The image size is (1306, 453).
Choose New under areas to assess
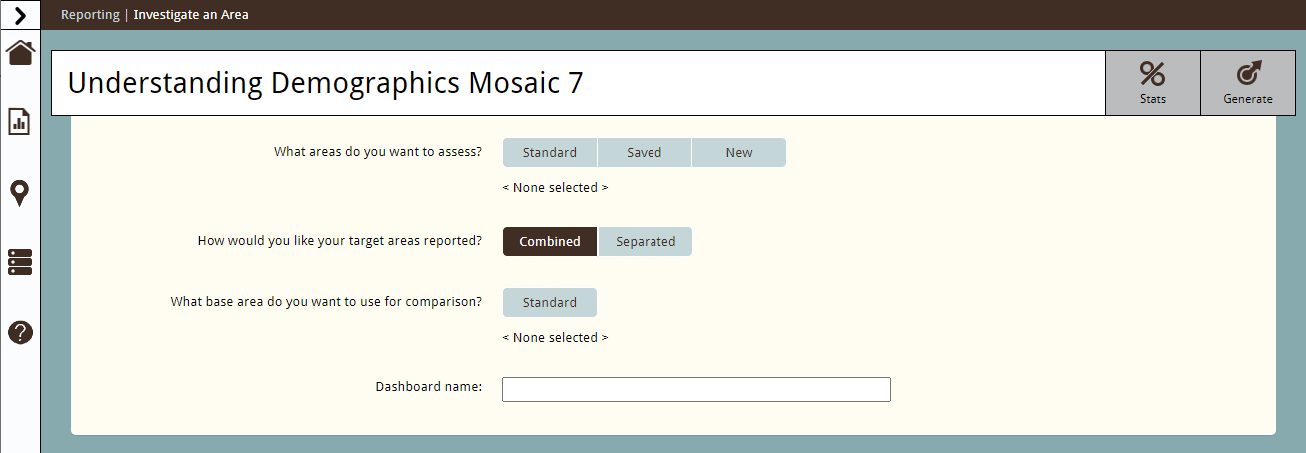click(x=739, y=153)
